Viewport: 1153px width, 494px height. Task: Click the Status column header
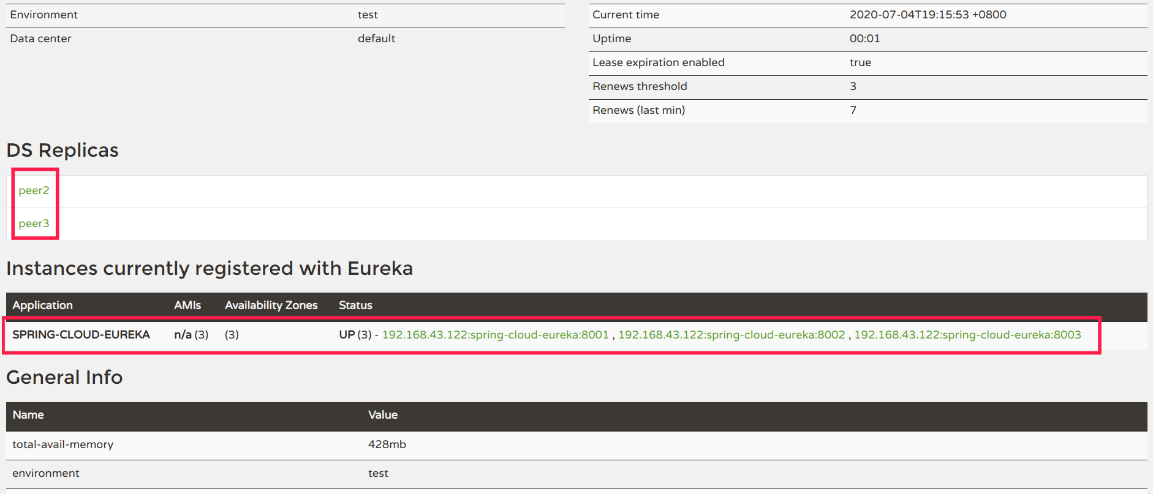pos(355,305)
